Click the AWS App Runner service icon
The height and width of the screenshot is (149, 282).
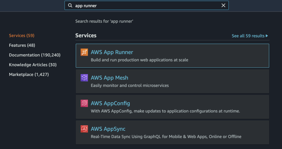tap(84, 52)
